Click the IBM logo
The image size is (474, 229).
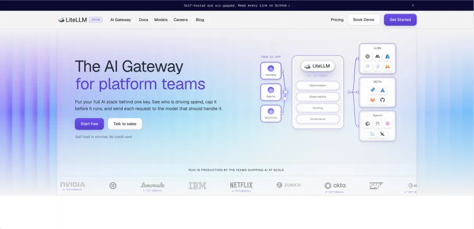pyautogui.click(x=197, y=185)
